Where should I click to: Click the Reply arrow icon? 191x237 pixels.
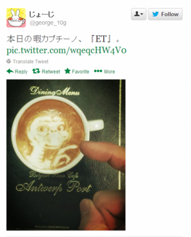[10, 71]
